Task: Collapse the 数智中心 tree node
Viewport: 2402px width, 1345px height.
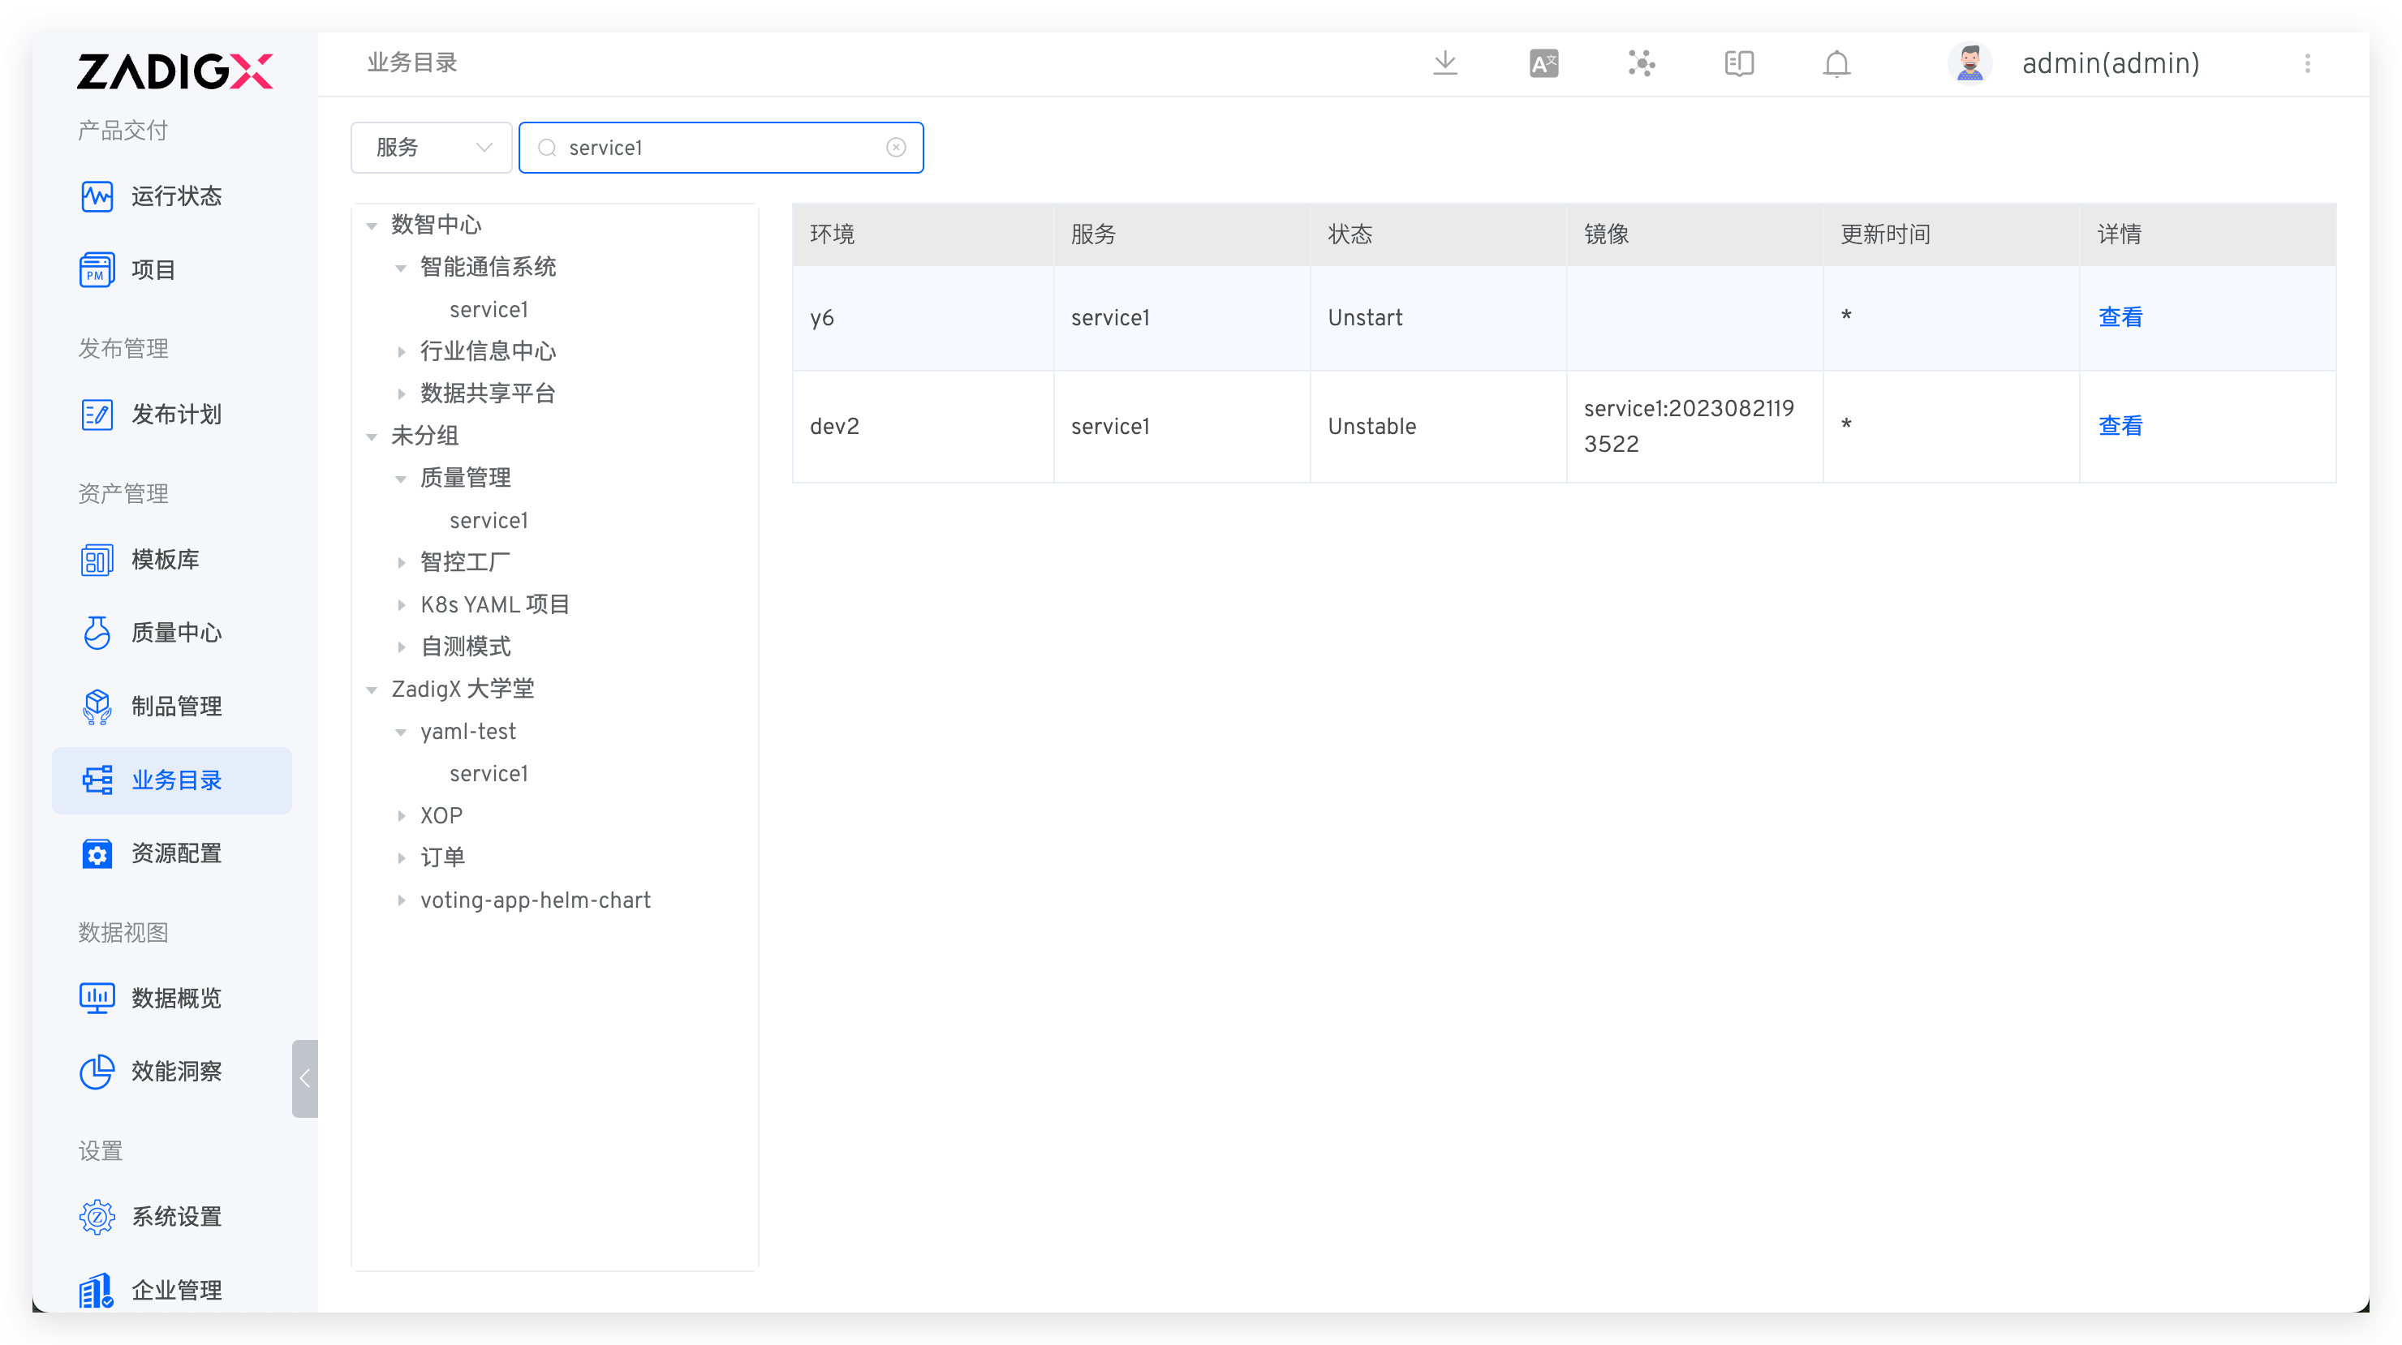Action: point(372,226)
